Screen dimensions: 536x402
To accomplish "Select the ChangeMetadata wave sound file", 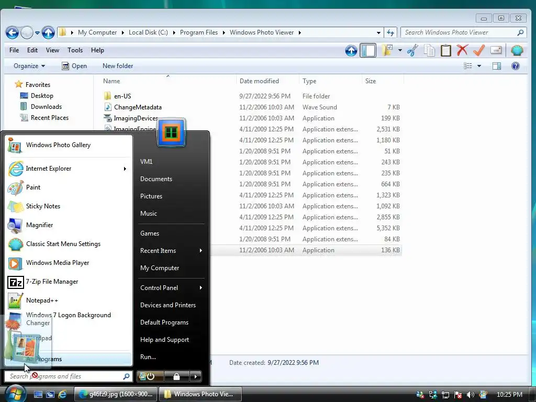I will tap(132, 107).
